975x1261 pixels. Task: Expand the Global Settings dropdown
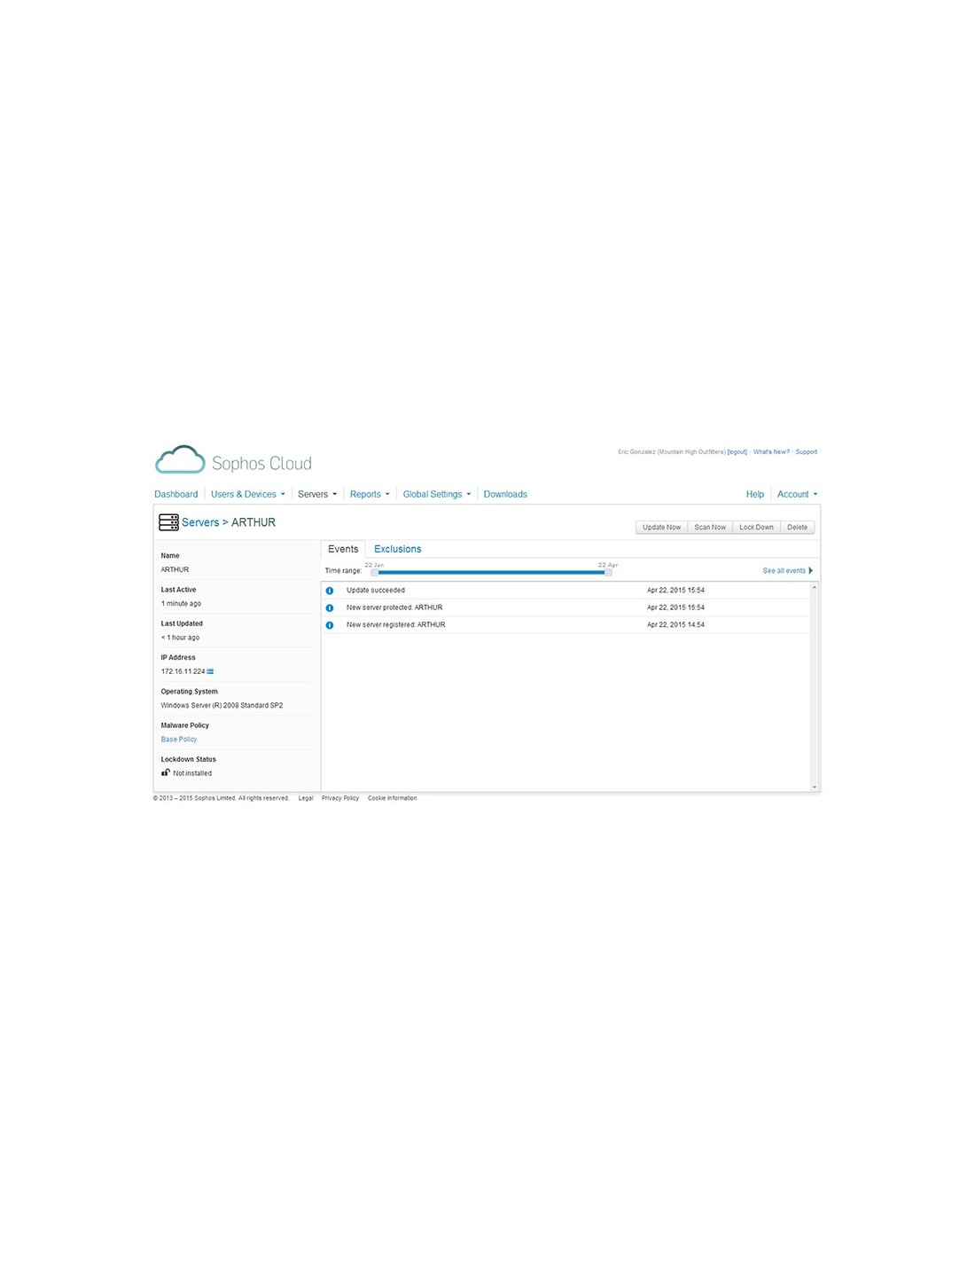(436, 494)
